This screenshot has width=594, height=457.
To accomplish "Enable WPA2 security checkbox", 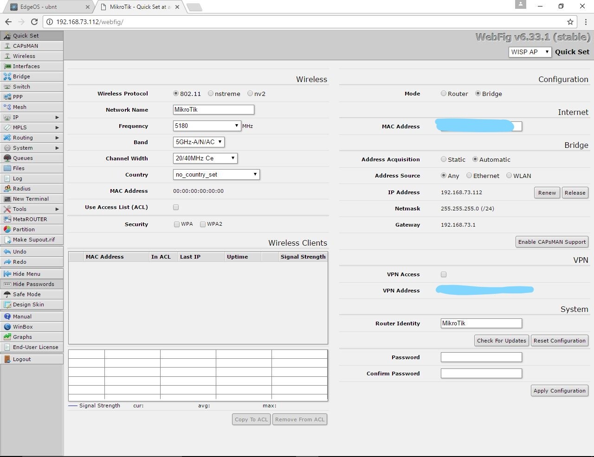I will [x=203, y=224].
